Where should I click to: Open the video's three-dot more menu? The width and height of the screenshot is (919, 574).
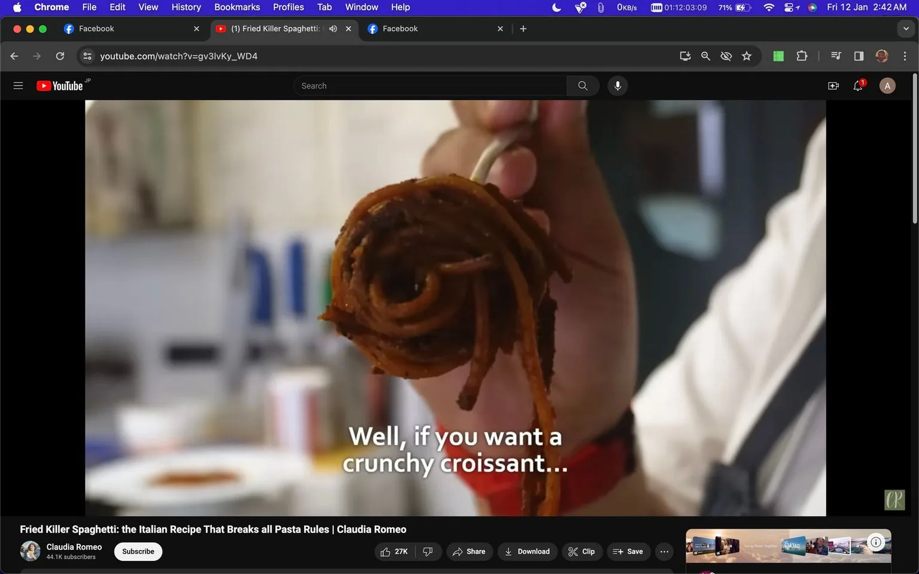664,551
